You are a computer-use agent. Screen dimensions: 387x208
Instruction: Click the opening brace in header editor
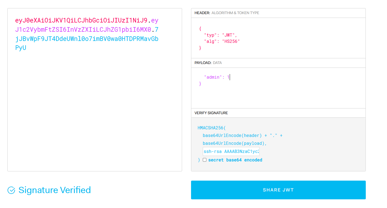[200, 28]
